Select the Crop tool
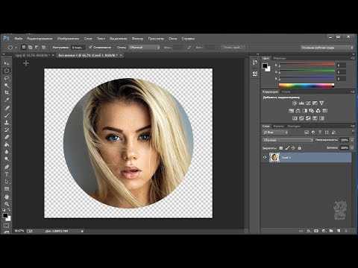 coord(7,93)
